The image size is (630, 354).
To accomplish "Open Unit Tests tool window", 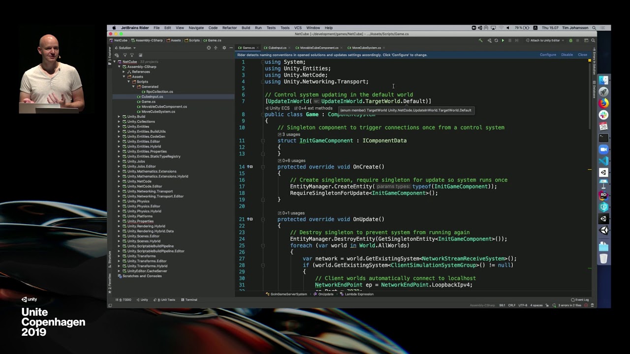I will [x=164, y=299].
